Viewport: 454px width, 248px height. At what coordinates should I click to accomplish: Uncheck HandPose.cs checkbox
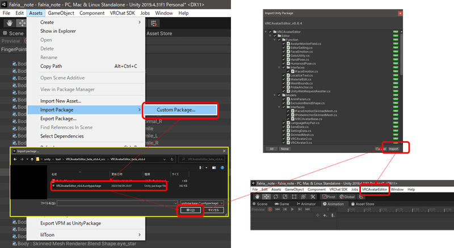click(x=284, y=59)
